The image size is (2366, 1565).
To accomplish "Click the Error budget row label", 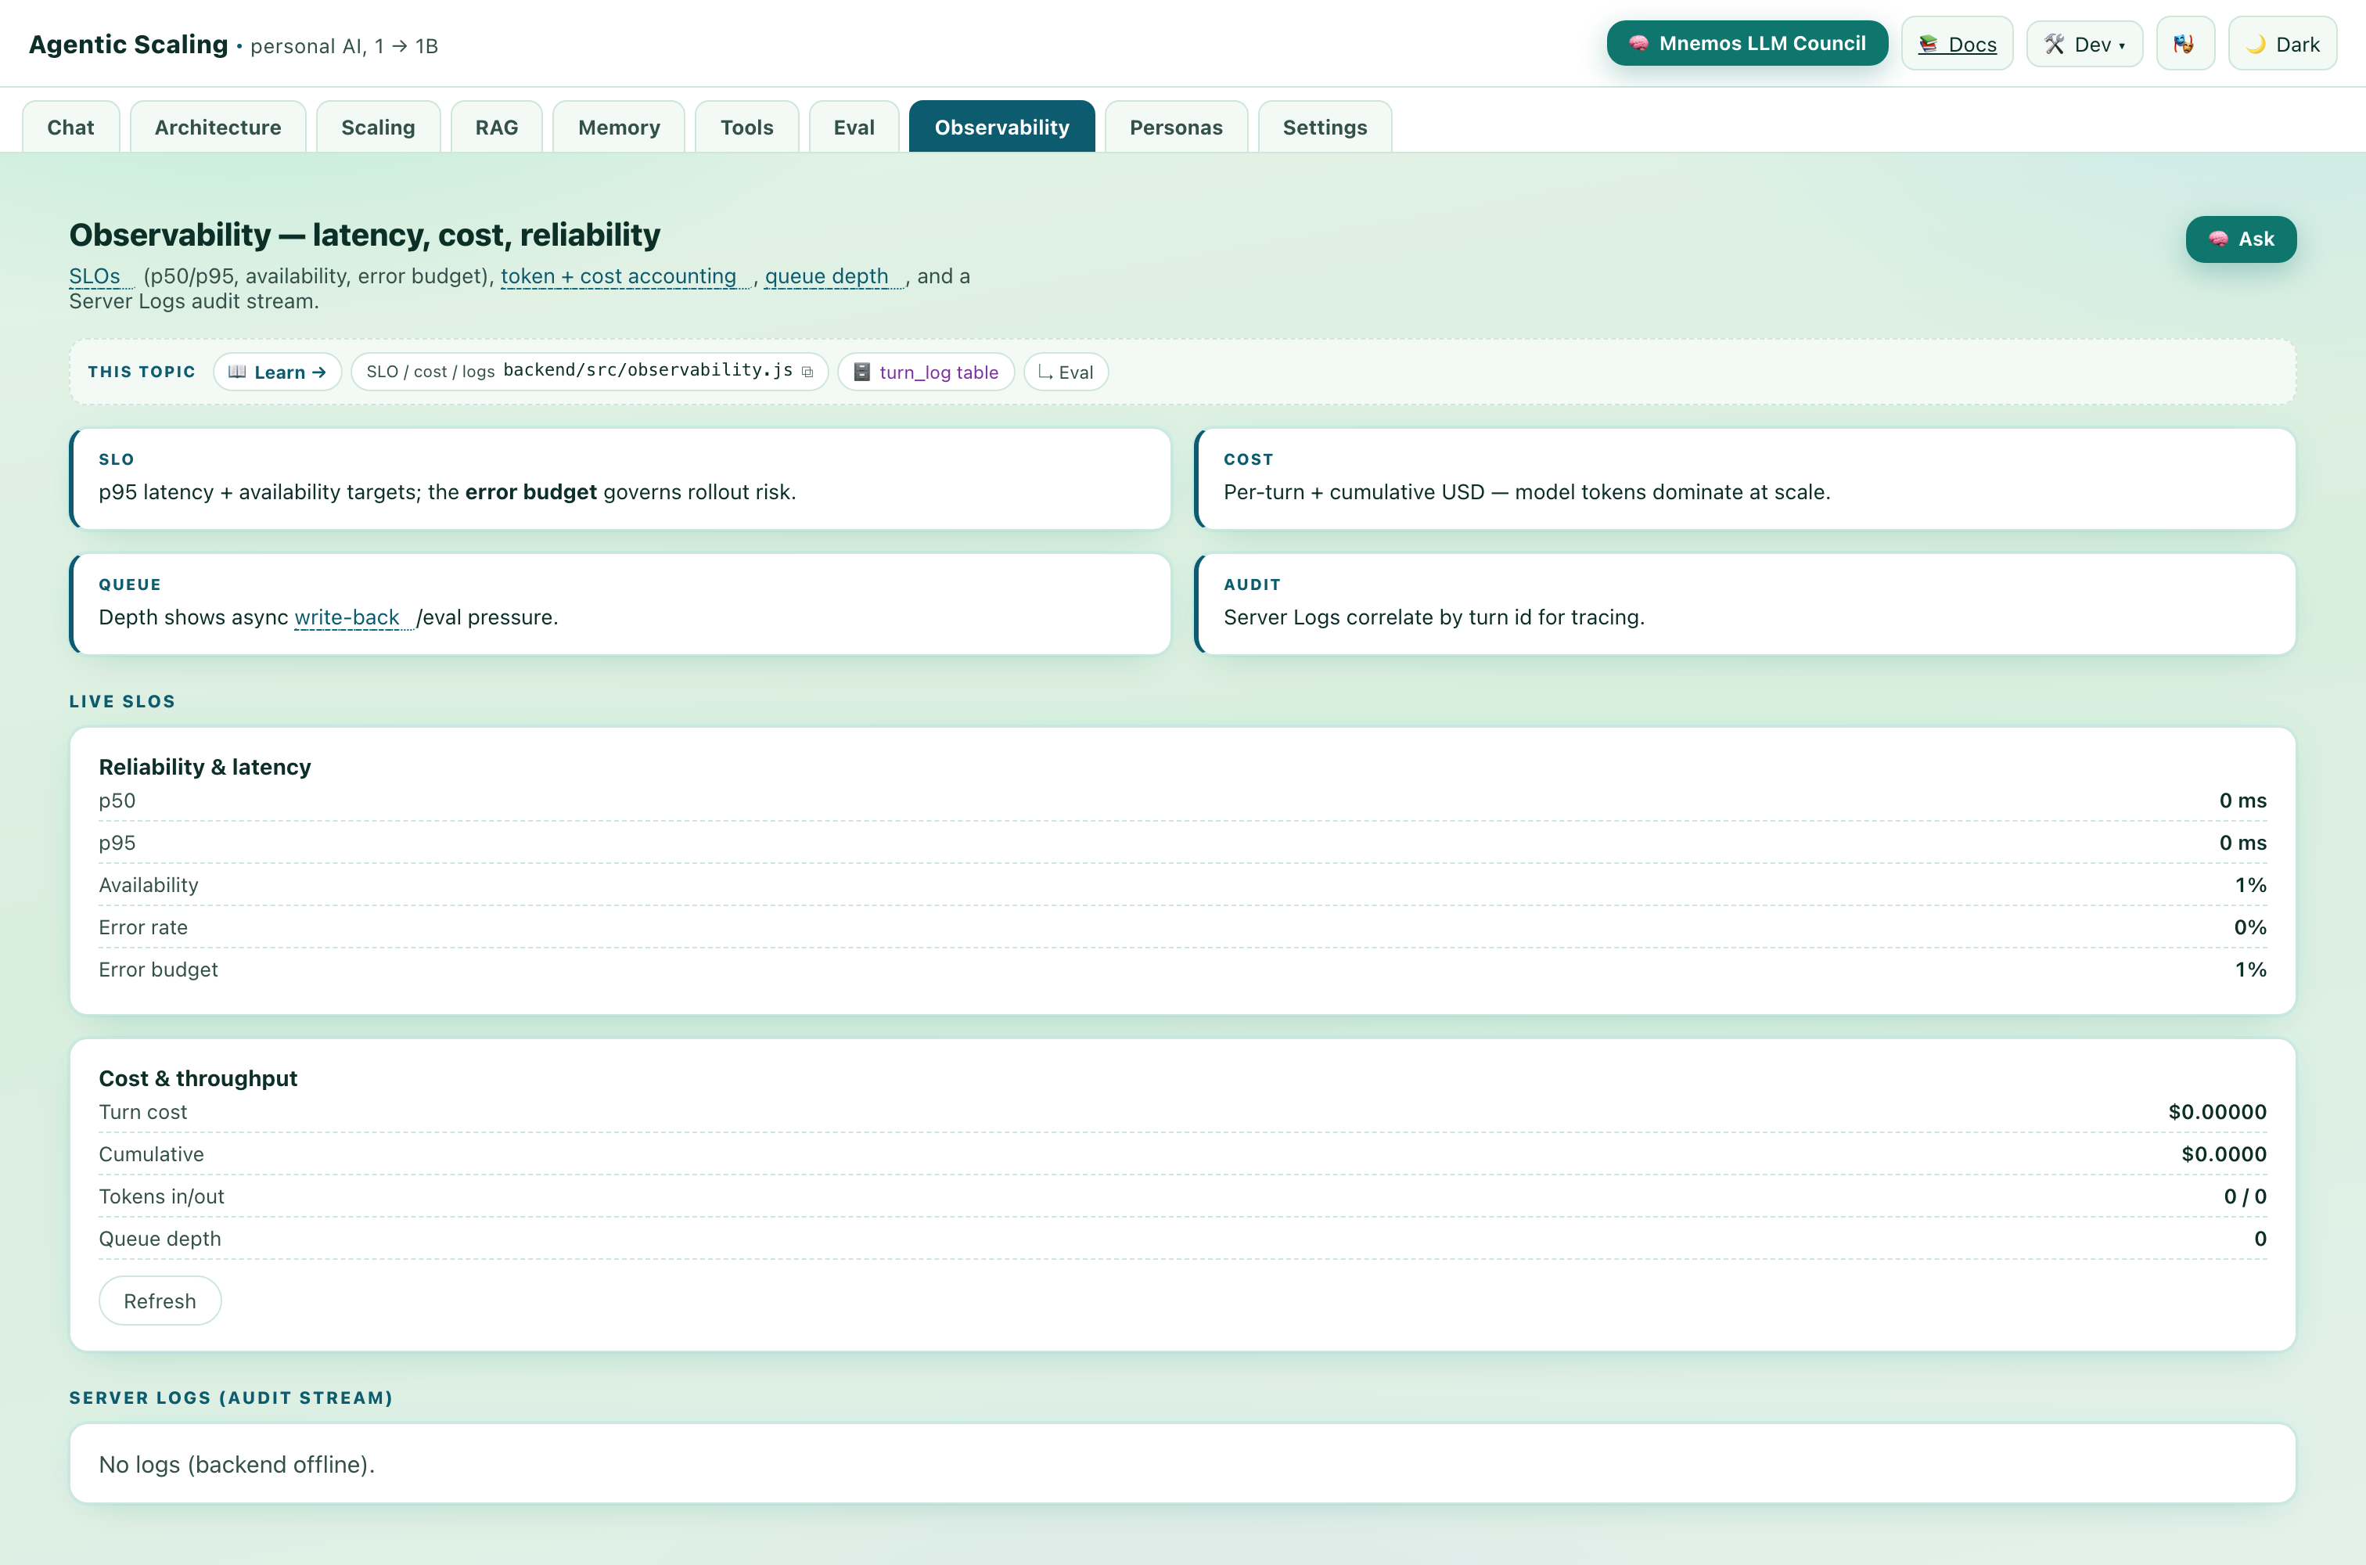I will [158, 970].
